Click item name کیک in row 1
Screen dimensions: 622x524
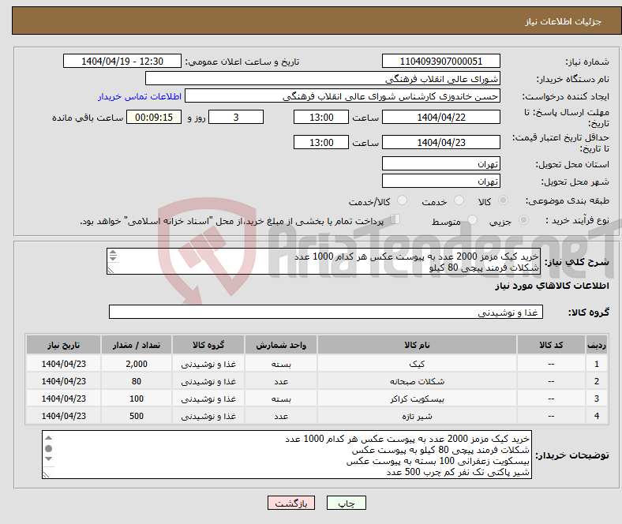click(417, 364)
